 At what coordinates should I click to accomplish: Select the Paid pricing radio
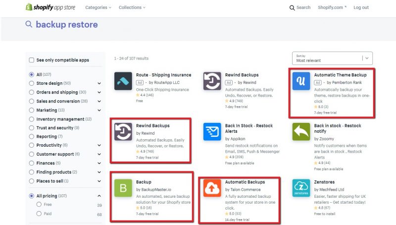tap(39, 214)
